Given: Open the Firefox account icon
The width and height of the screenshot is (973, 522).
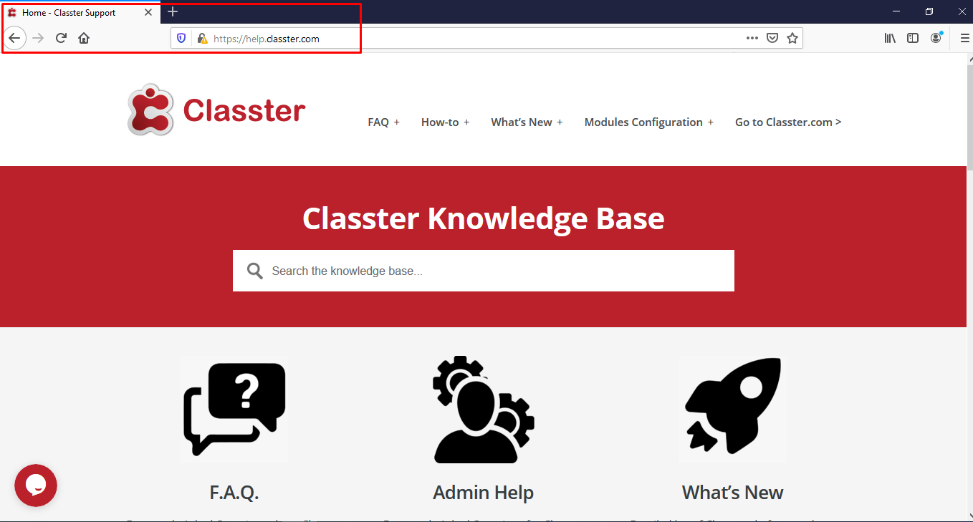Looking at the screenshot, I should click(936, 39).
